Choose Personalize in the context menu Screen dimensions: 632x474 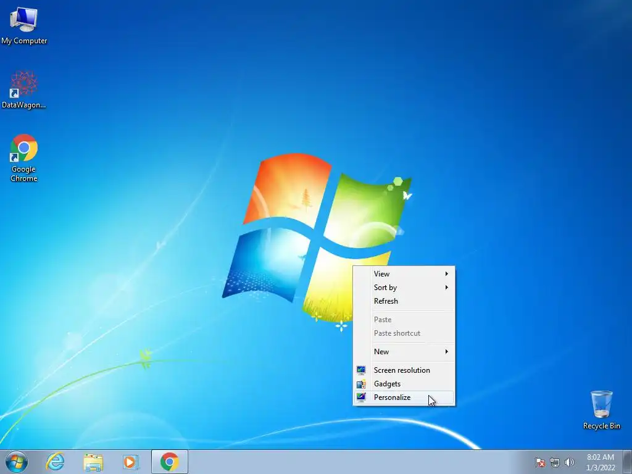point(404,397)
